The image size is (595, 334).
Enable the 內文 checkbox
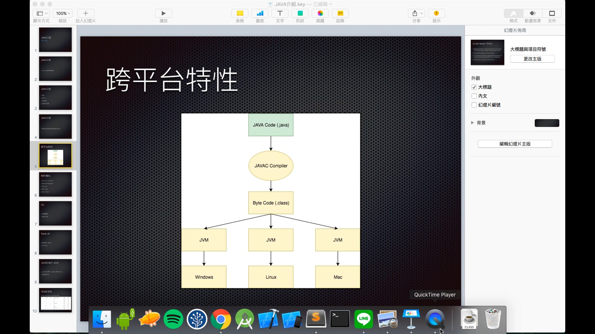point(474,96)
